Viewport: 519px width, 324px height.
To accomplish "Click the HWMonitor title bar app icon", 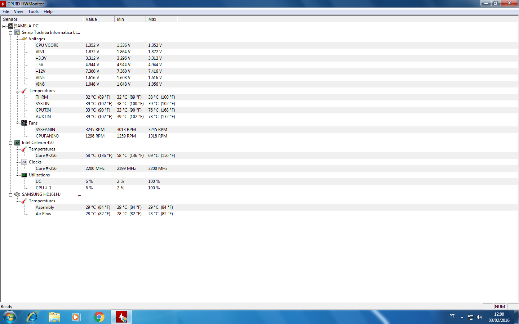I will (x=3, y=4).
